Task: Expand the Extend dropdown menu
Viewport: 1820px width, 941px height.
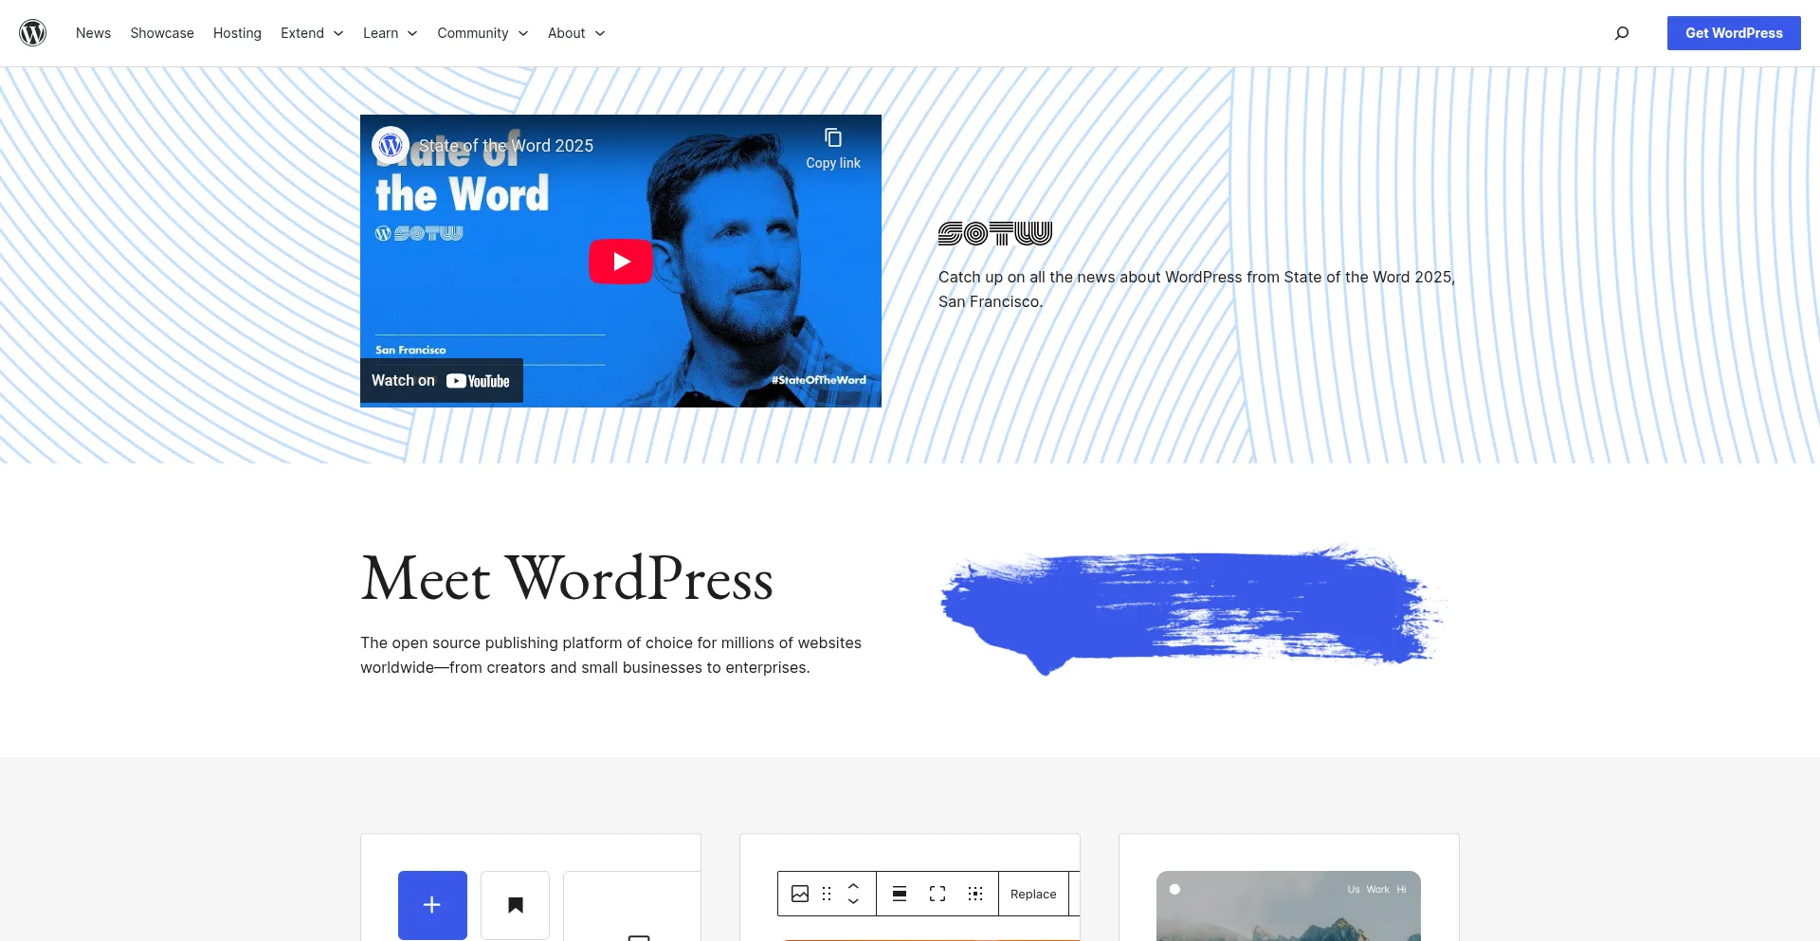Action: (x=312, y=33)
